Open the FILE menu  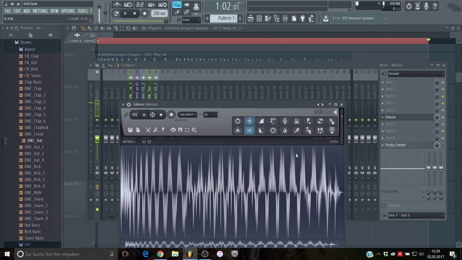click(8, 11)
